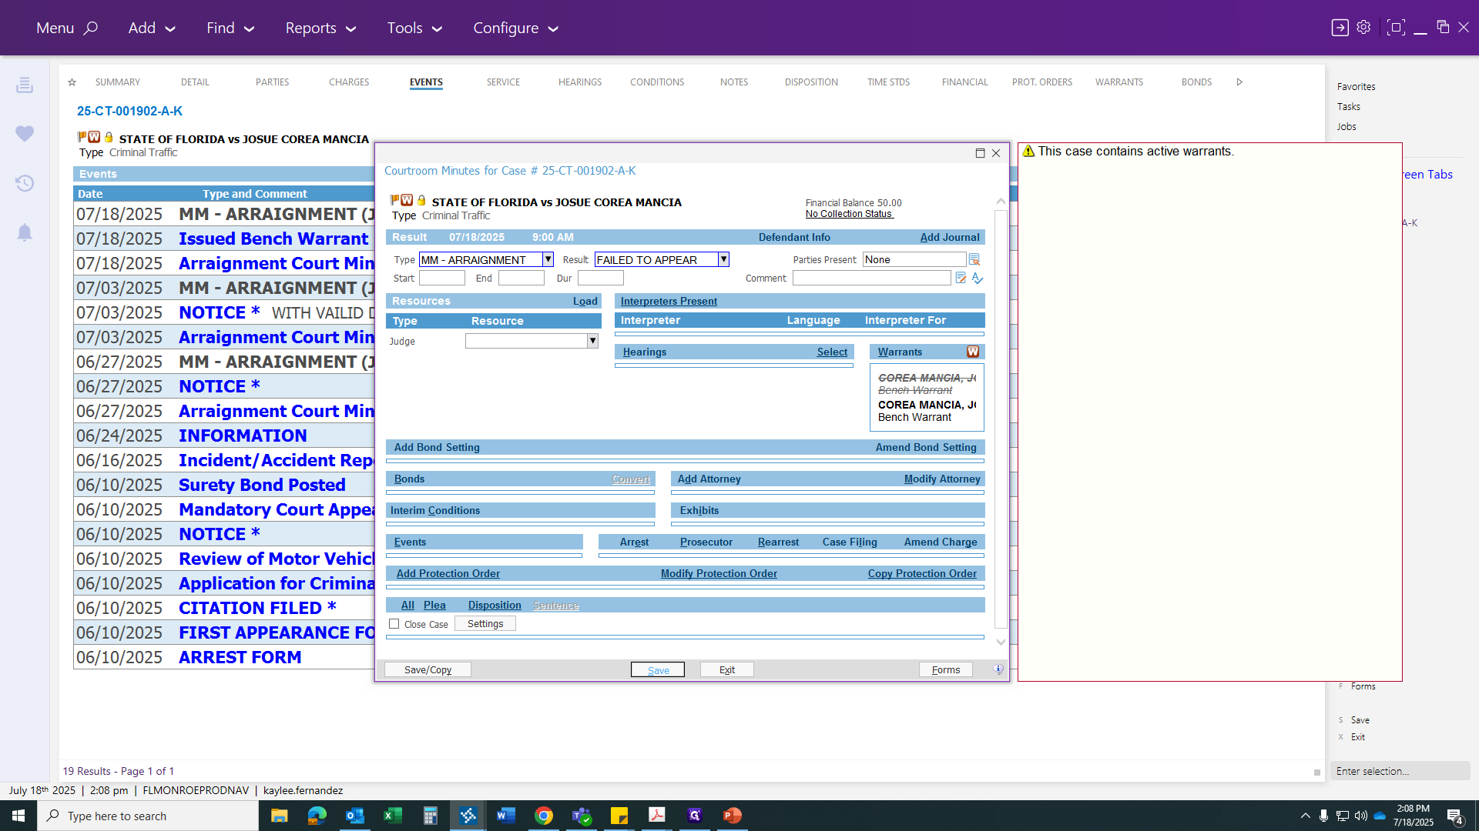1479x831 pixels.
Task: Open Microsoft Teams from taskbar
Action: pyautogui.click(x=582, y=816)
